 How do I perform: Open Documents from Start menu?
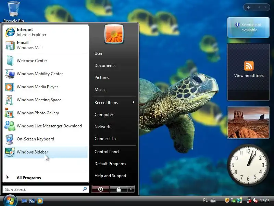pos(114,66)
